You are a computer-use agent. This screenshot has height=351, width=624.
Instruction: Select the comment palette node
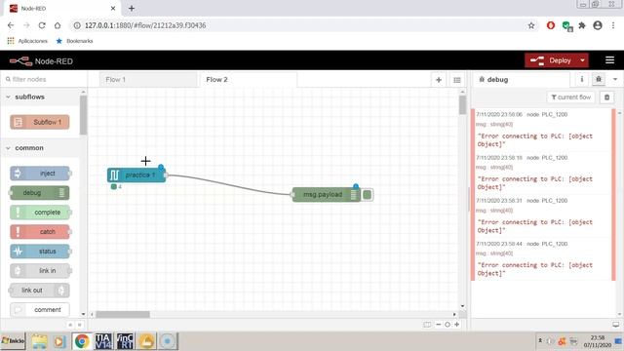coord(40,310)
